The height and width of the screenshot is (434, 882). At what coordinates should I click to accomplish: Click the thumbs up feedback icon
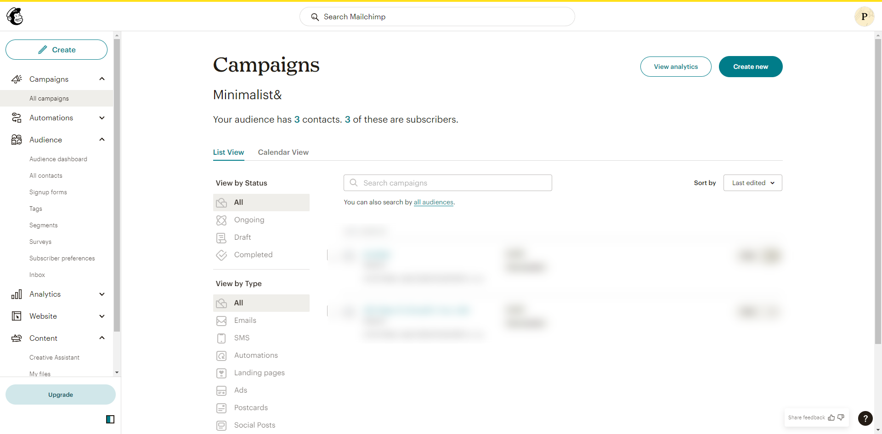[831, 417]
